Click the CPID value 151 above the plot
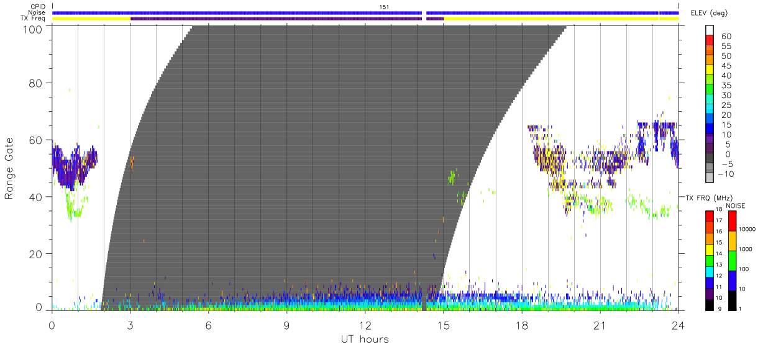763x352 pixels. click(384, 6)
